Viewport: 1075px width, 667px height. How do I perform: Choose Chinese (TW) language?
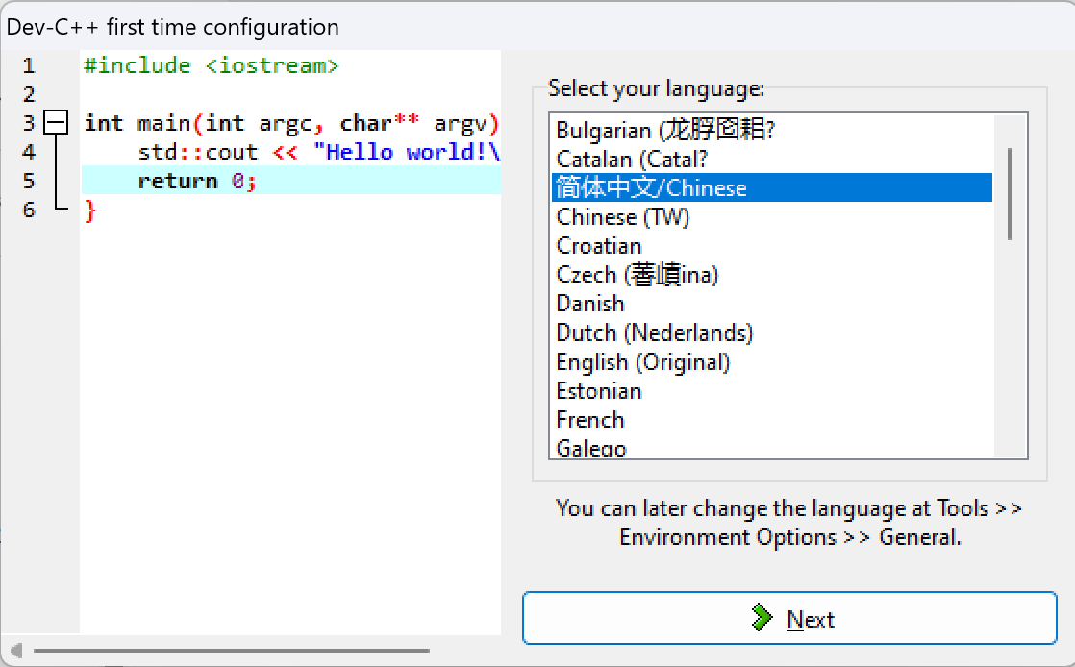(772, 217)
